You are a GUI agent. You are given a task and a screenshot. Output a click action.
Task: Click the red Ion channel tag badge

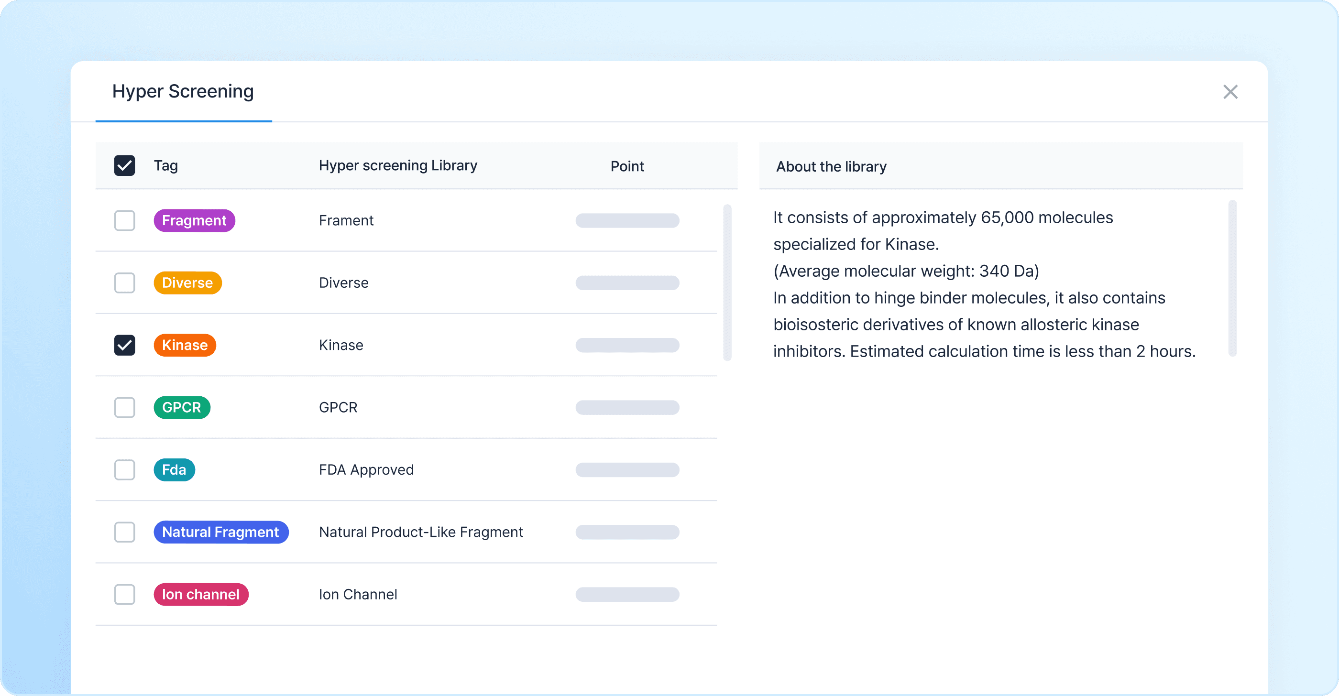tap(201, 595)
